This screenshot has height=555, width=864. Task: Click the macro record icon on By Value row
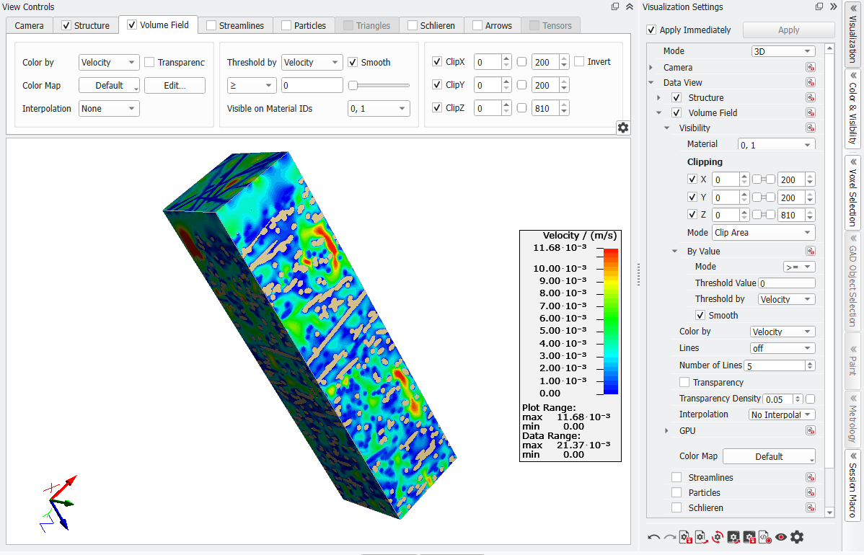coord(811,251)
